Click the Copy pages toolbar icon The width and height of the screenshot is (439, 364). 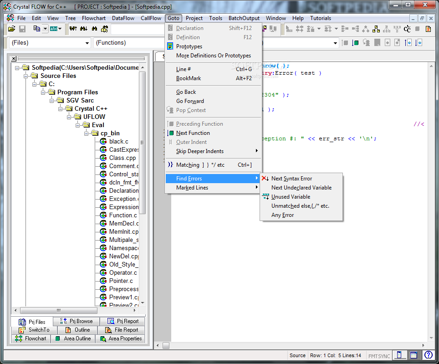coord(37,29)
